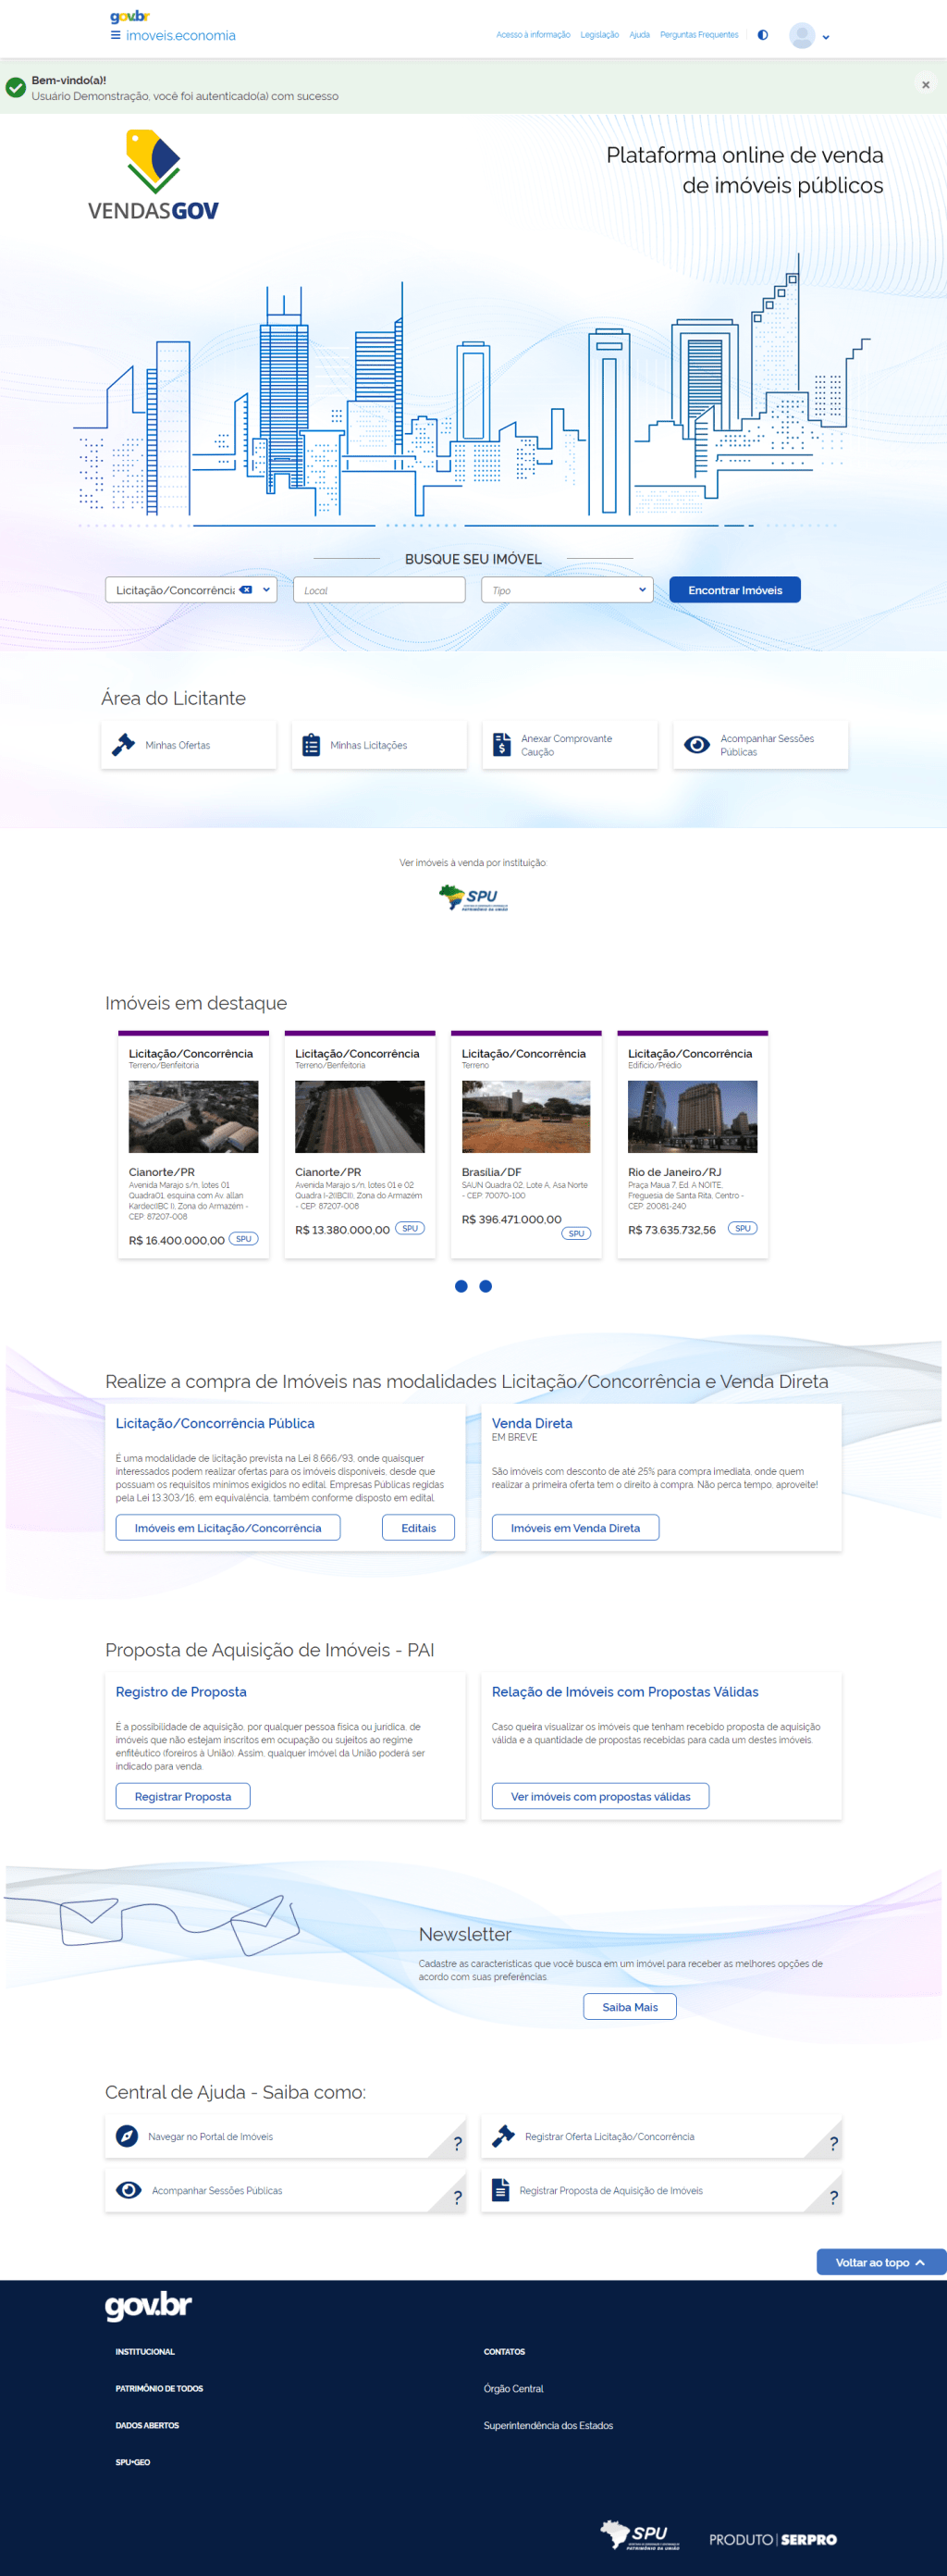
Task: Open Minhas Ofertas text link
Action: pyautogui.click(x=178, y=745)
